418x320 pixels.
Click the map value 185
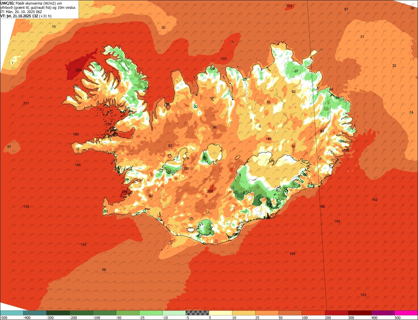[78, 165]
